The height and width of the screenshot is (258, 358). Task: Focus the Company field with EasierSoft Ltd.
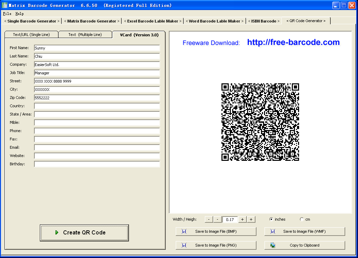tap(97, 64)
